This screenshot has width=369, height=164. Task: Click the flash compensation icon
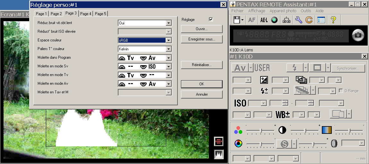264,91
